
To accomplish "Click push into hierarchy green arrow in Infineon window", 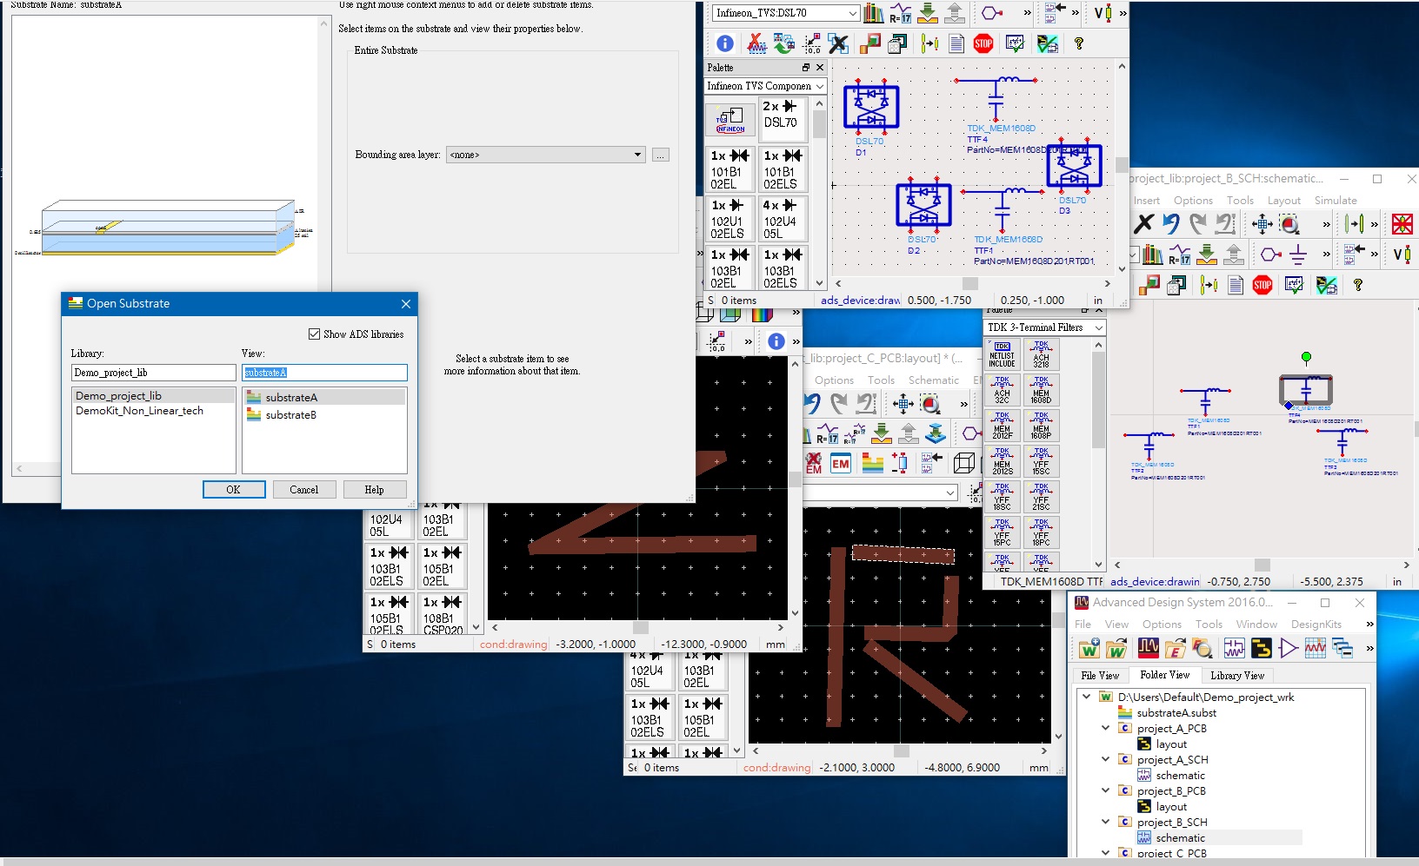I will [x=928, y=13].
